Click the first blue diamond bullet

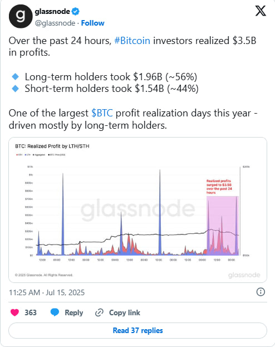(x=15, y=77)
